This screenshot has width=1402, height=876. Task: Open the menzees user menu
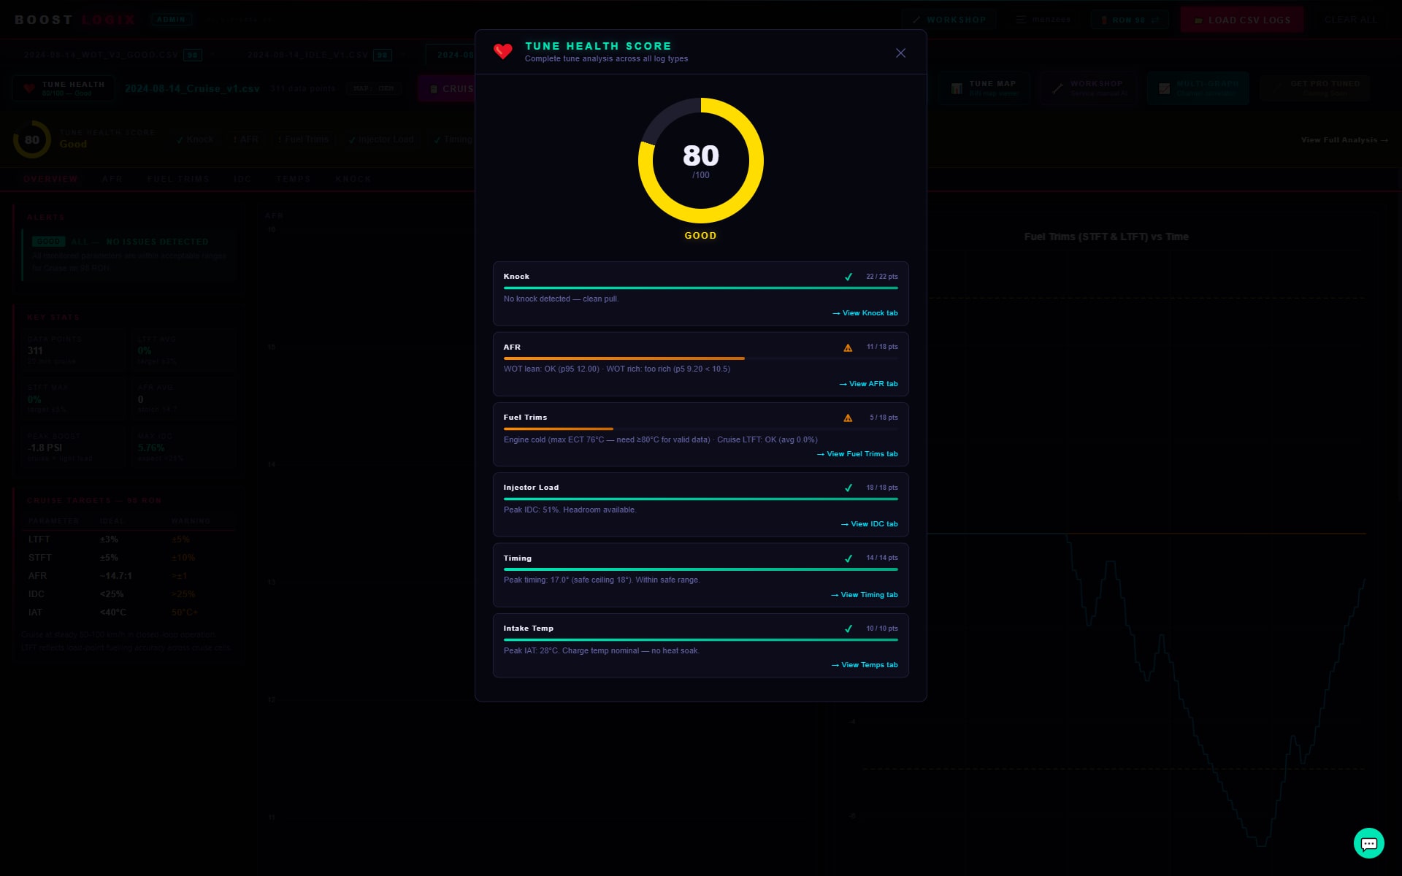[x=1043, y=20]
